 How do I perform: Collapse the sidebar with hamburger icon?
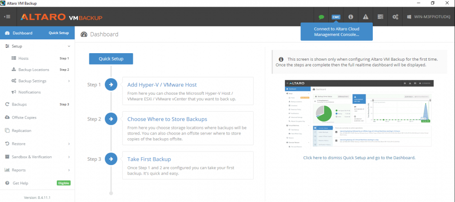click(x=7, y=17)
